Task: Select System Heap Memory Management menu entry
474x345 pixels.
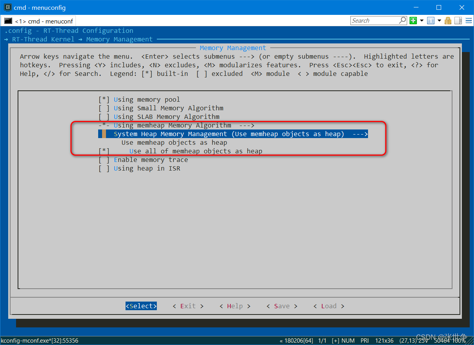Action: 233,134
